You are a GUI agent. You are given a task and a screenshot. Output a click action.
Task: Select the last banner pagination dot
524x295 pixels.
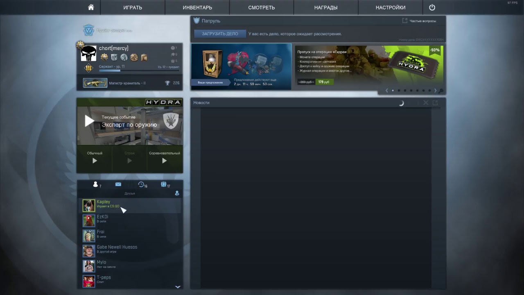pos(429,91)
